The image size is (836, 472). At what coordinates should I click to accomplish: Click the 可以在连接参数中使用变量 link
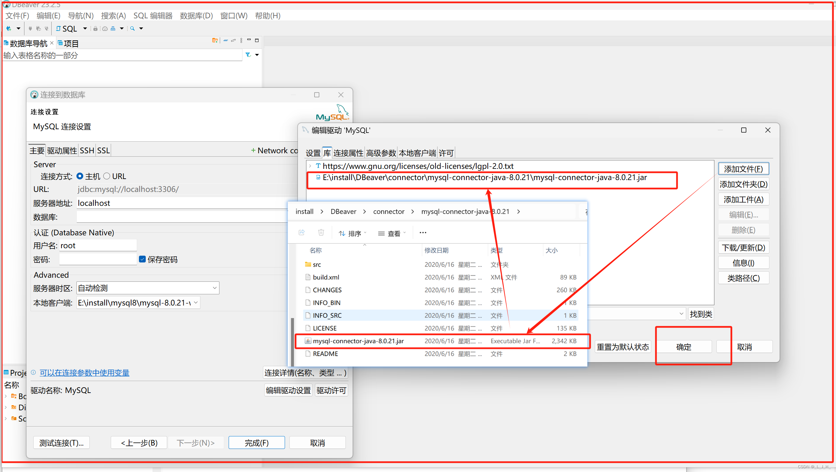pos(85,373)
